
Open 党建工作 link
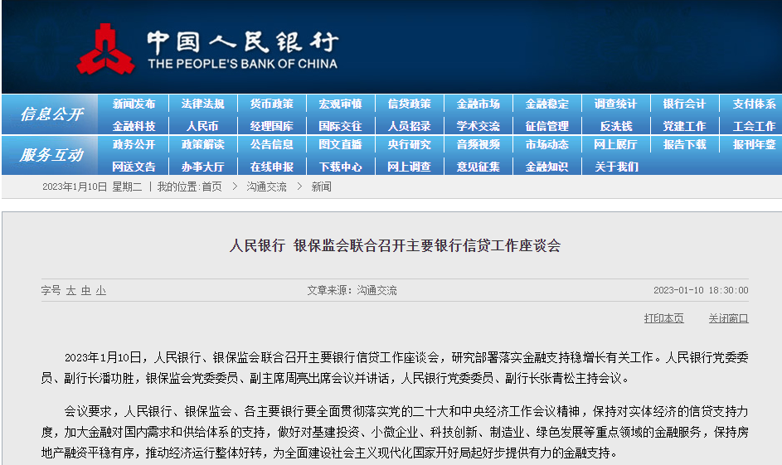(x=684, y=126)
